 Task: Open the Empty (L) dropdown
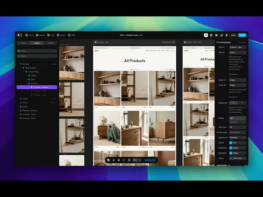click(x=238, y=80)
